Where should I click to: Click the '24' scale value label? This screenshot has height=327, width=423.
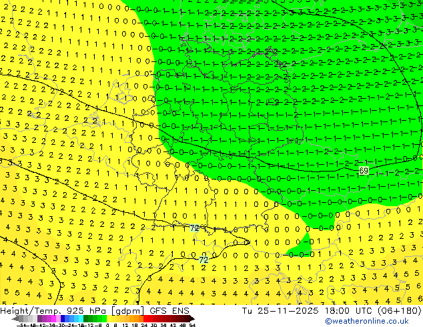pos(144,325)
